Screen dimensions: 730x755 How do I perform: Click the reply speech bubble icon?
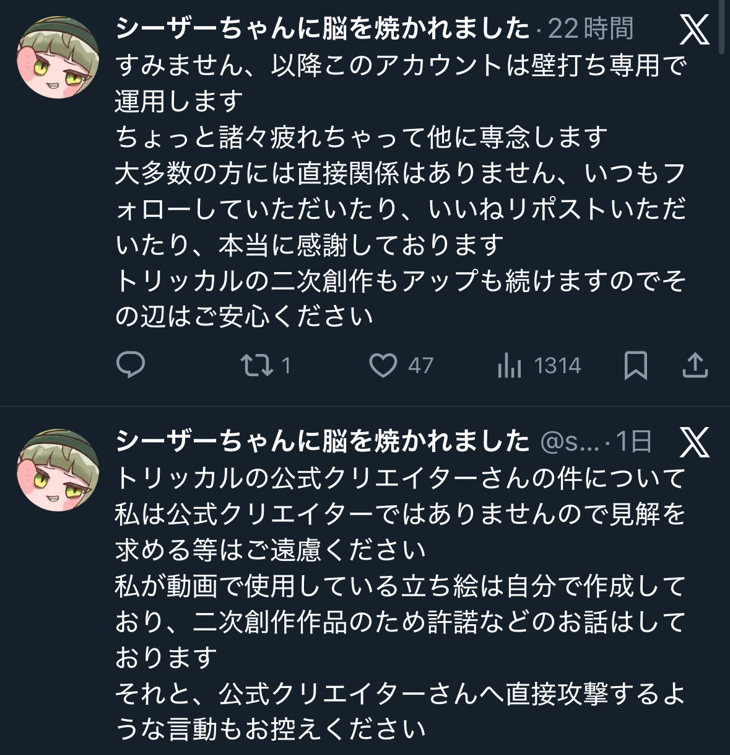coord(130,365)
